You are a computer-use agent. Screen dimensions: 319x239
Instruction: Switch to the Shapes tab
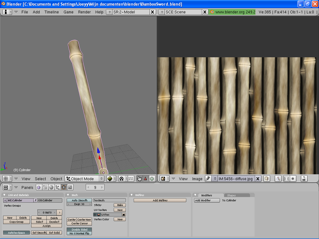click(x=231, y=195)
